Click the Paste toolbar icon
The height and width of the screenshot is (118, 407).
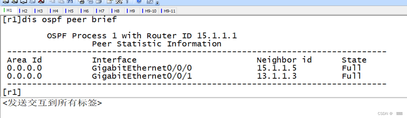(61, 2)
